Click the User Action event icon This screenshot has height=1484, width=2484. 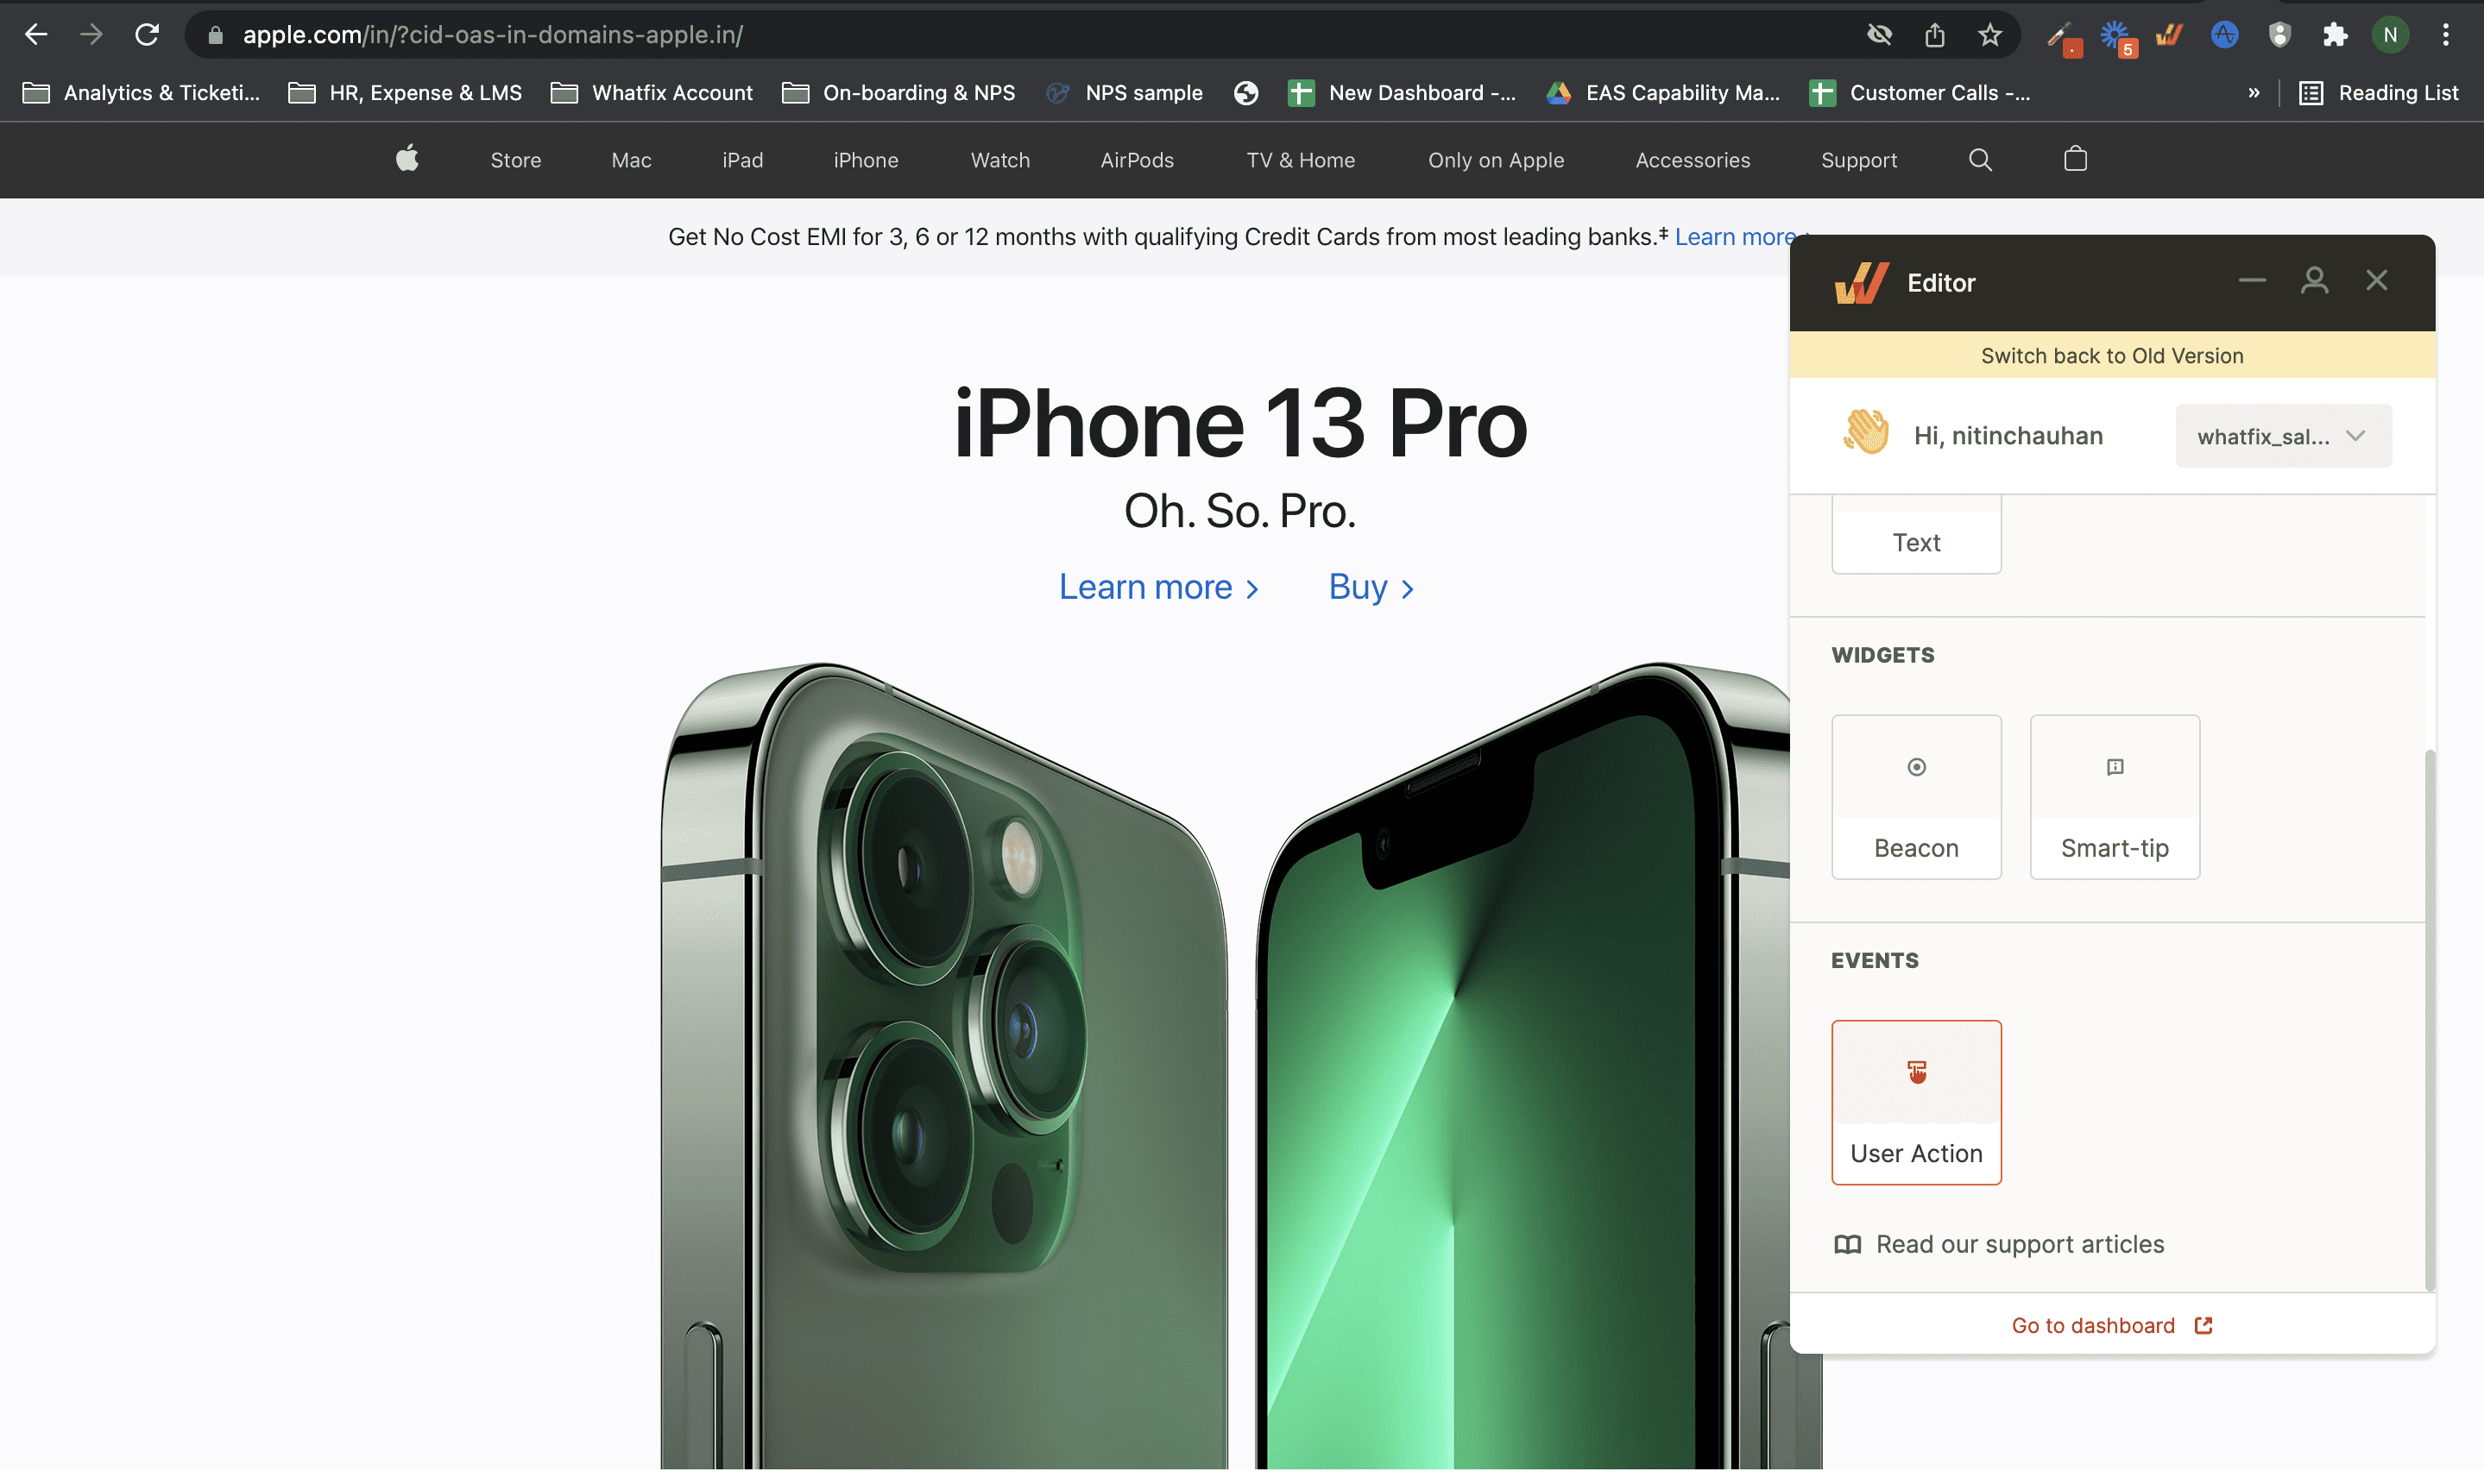point(1917,1072)
